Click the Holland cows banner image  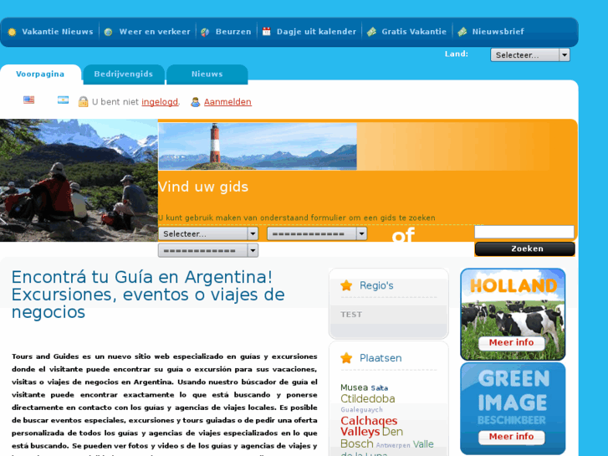(x=513, y=315)
